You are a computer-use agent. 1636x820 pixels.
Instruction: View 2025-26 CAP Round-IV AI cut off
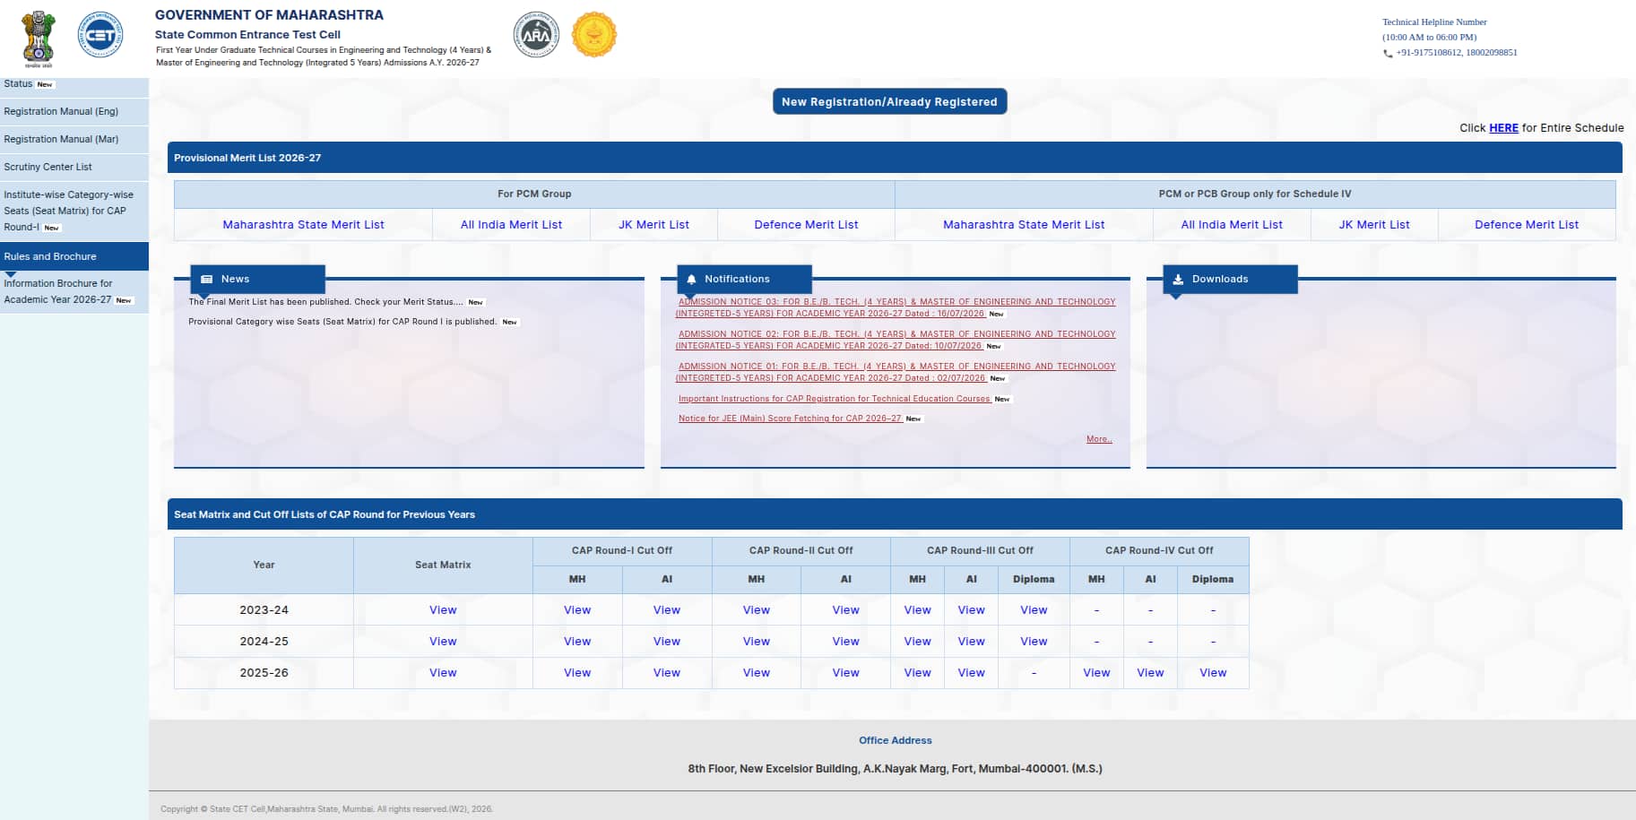(1150, 673)
